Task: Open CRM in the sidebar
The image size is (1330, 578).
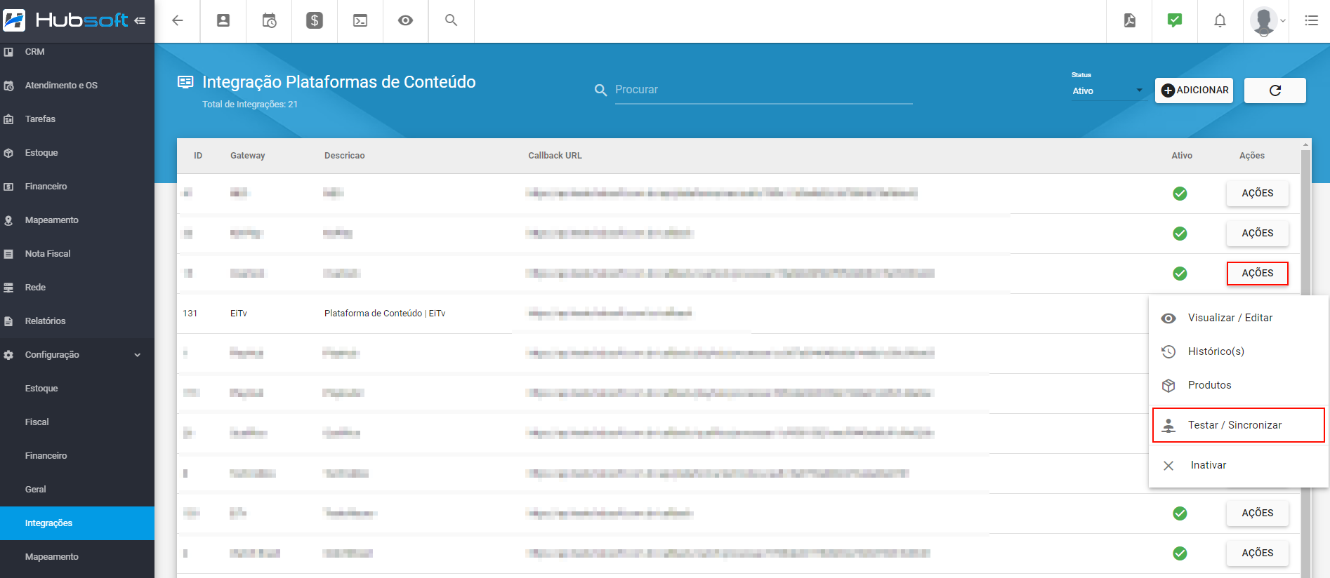Action: (x=77, y=52)
